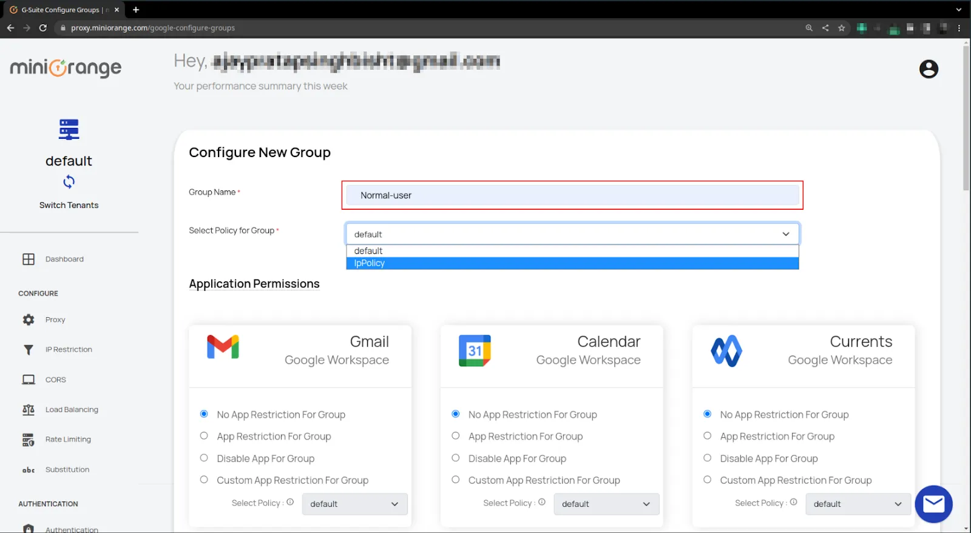Select Calendar Disable App For Group
Image resolution: width=971 pixels, height=533 pixels.
(456, 458)
